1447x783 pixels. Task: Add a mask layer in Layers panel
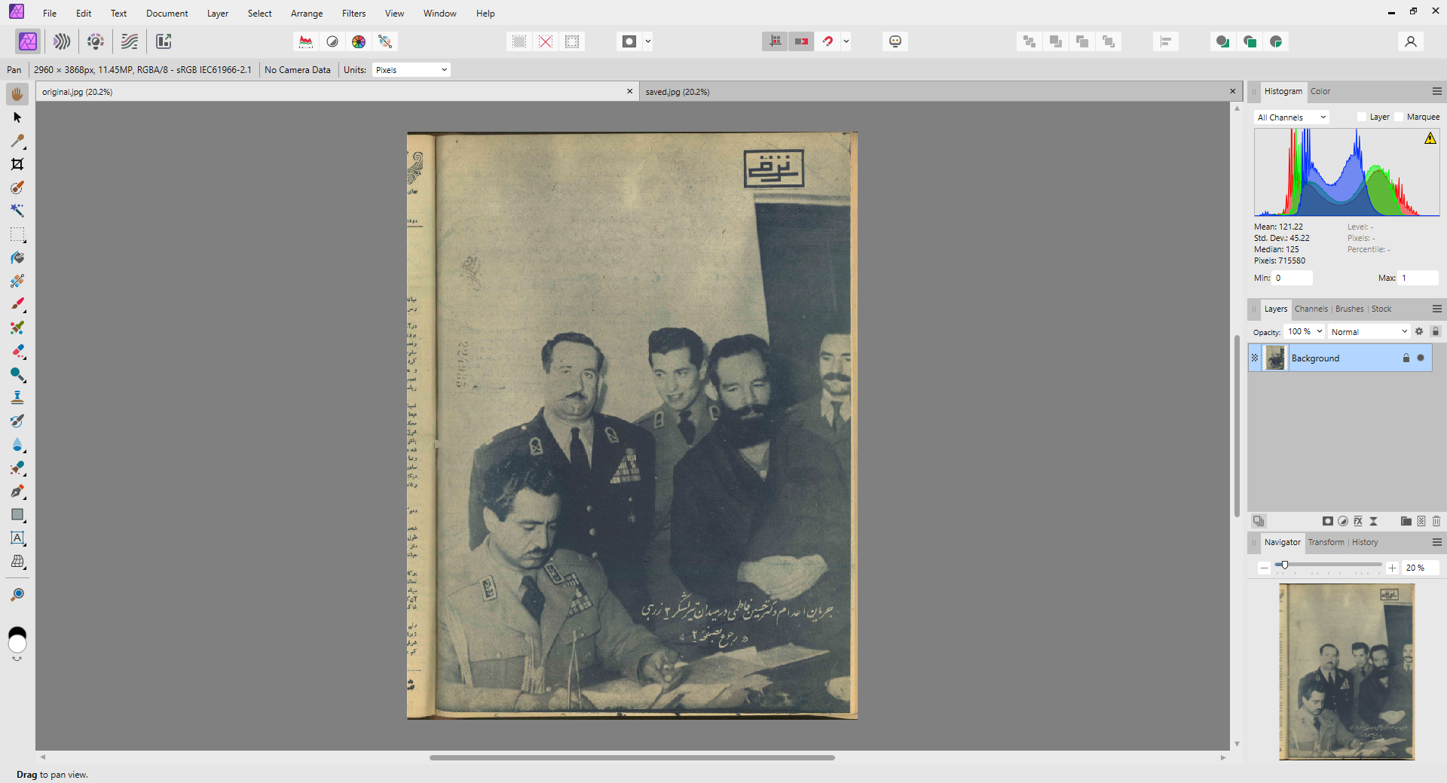point(1328,521)
